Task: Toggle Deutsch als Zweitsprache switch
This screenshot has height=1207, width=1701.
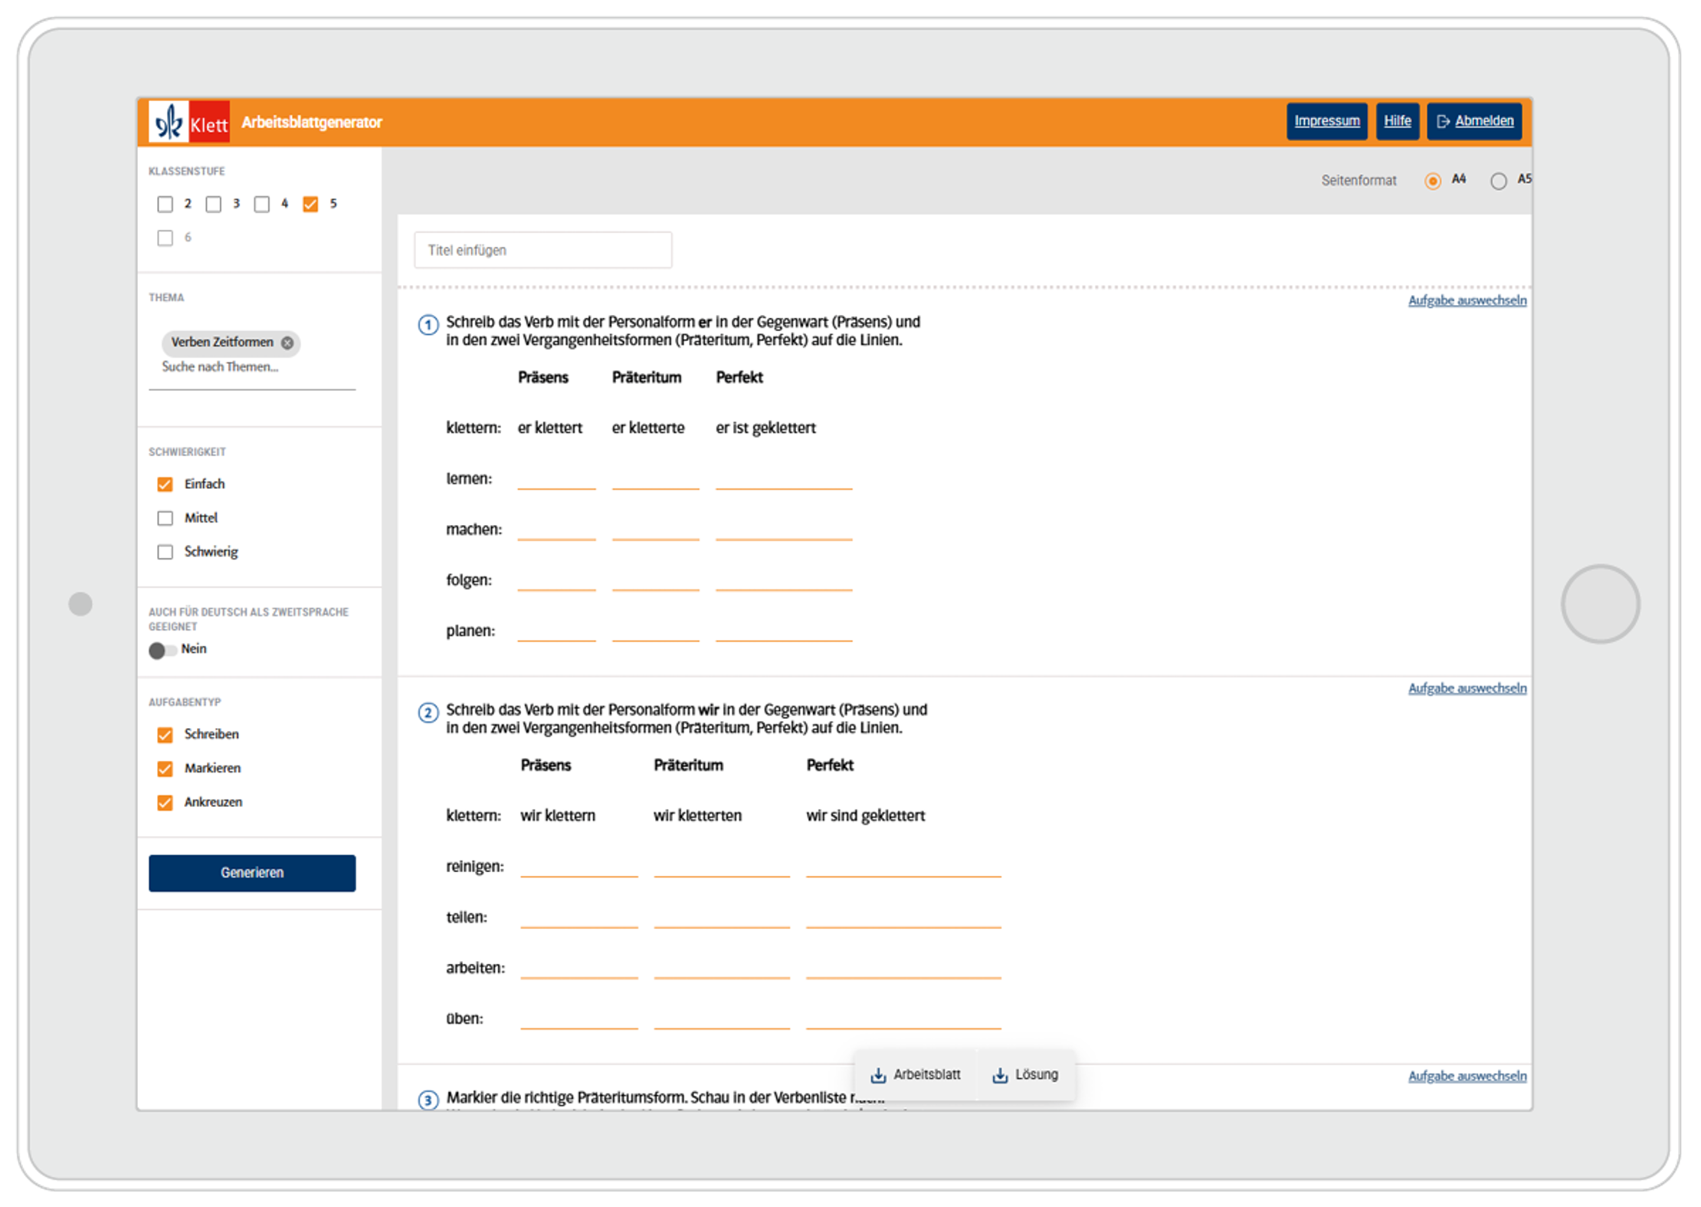Action: click(162, 650)
